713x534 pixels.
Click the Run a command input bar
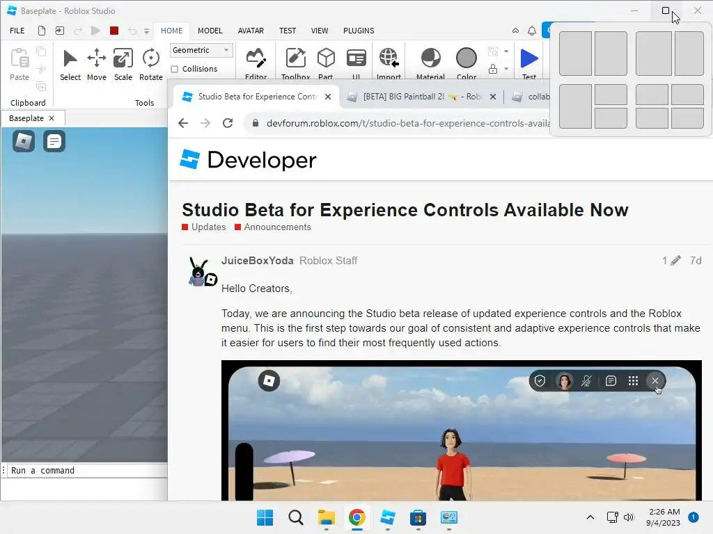[x=87, y=471]
